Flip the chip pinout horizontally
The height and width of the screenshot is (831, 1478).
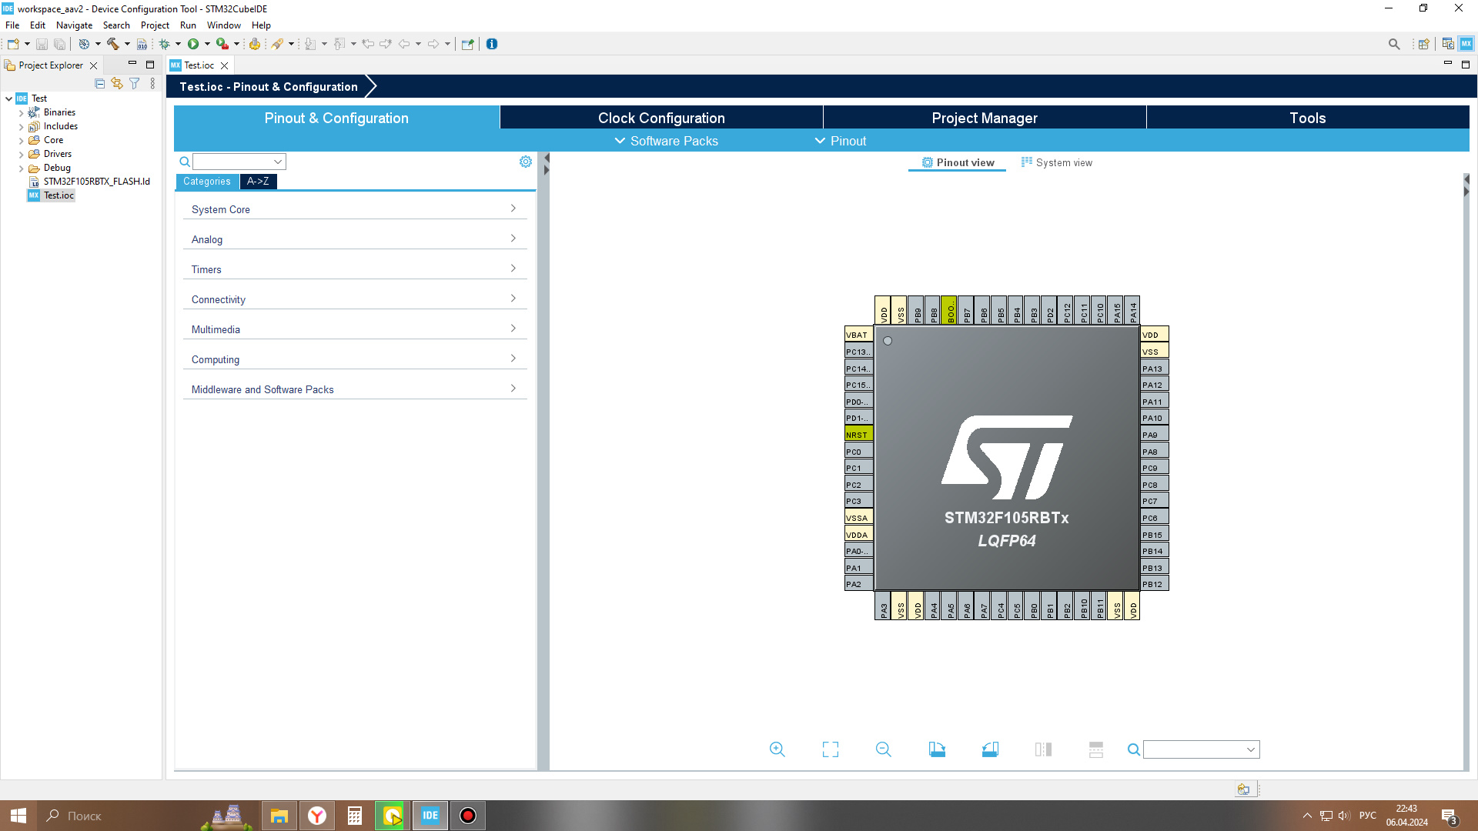coord(1043,749)
